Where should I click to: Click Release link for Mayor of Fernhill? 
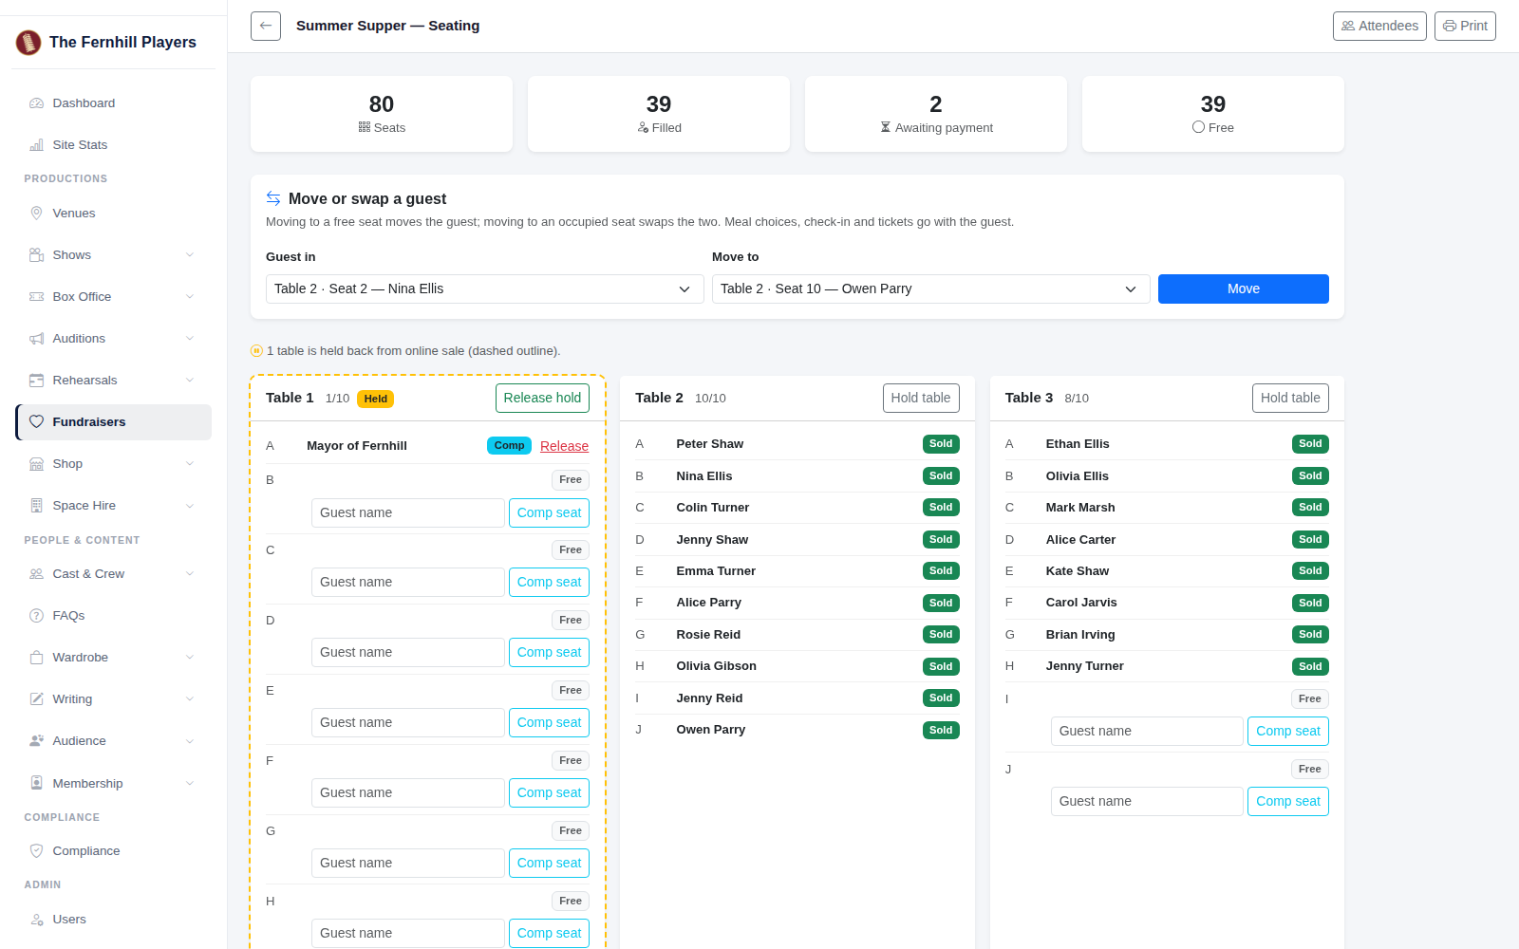pyautogui.click(x=564, y=446)
